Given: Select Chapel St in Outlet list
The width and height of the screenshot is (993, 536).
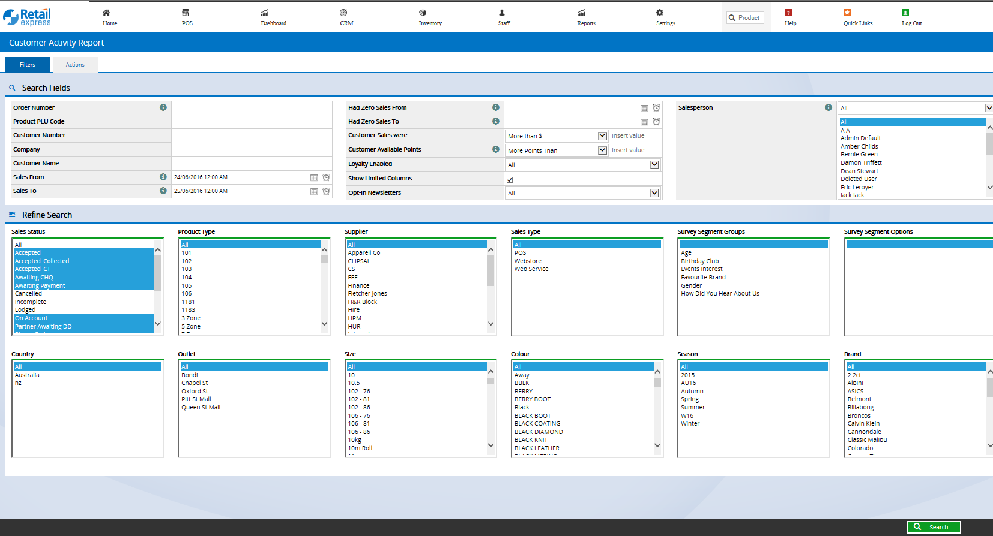Looking at the screenshot, I should 195,383.
